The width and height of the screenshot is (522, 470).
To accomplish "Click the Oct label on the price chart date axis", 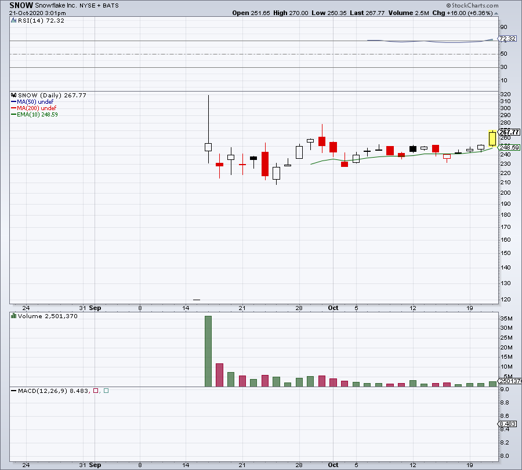I will 333,308.
